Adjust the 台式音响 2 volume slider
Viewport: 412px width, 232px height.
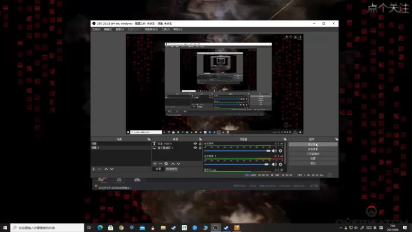click(237, 164)
